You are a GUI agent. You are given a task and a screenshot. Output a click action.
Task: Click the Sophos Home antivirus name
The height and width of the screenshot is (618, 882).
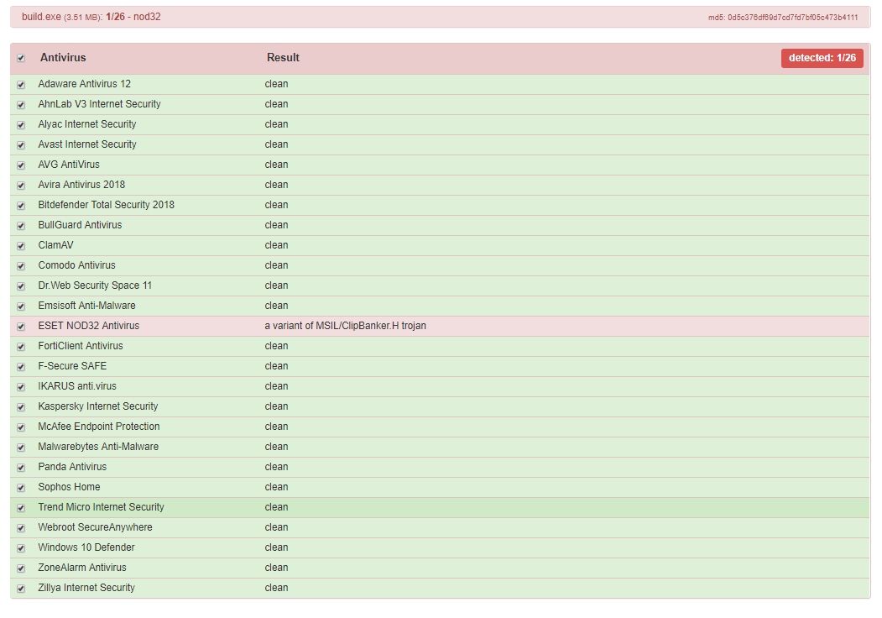(x=69, y=487)
